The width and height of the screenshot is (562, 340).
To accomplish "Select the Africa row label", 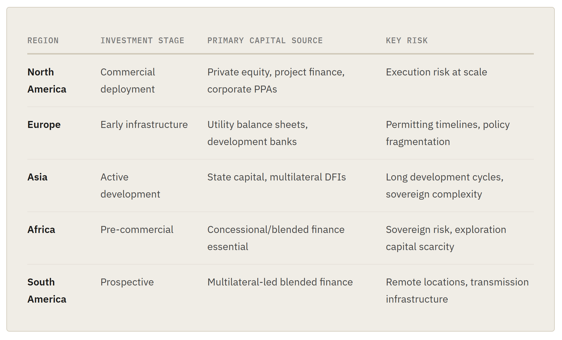I will click(41, 229).
